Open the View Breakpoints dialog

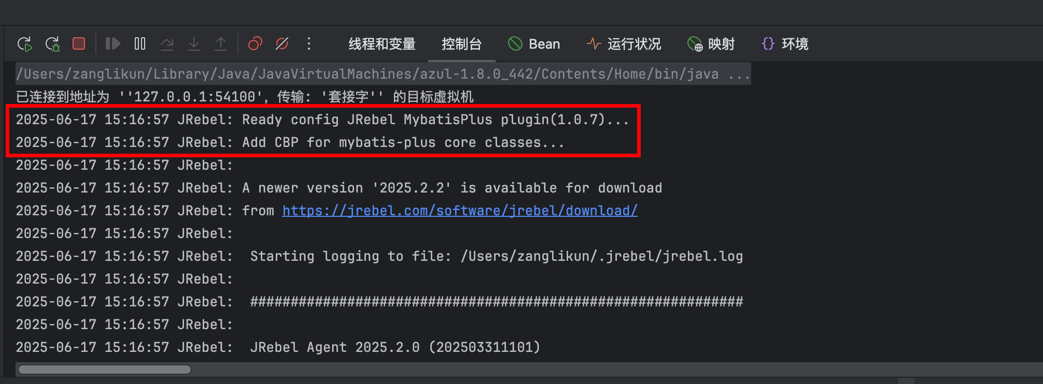[255, 43]
